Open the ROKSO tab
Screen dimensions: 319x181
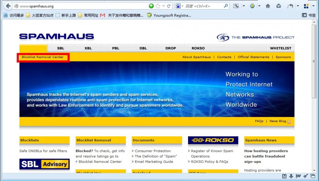click(x=198, y=48)
